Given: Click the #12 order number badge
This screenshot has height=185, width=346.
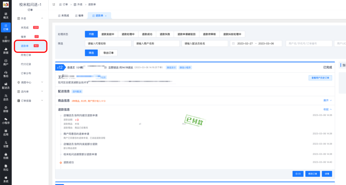Looking at the screenshot, I should tap(60, 68).
